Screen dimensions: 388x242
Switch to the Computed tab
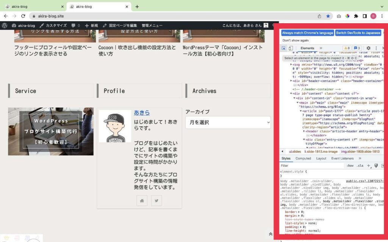pos(303,158)
